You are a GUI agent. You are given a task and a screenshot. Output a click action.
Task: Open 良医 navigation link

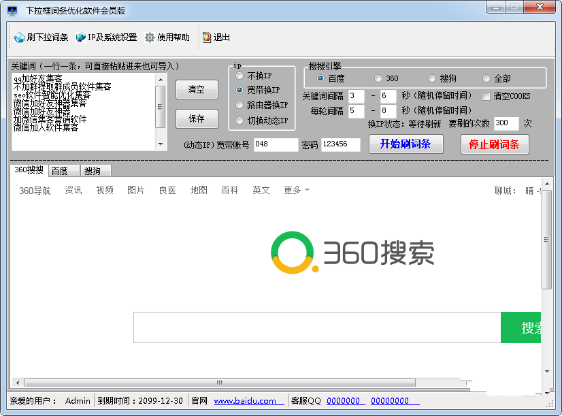pyautogui.click(x=167, y=191)
